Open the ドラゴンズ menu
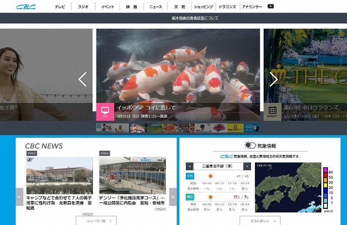 pyautogui.click(x=227, y=7)
